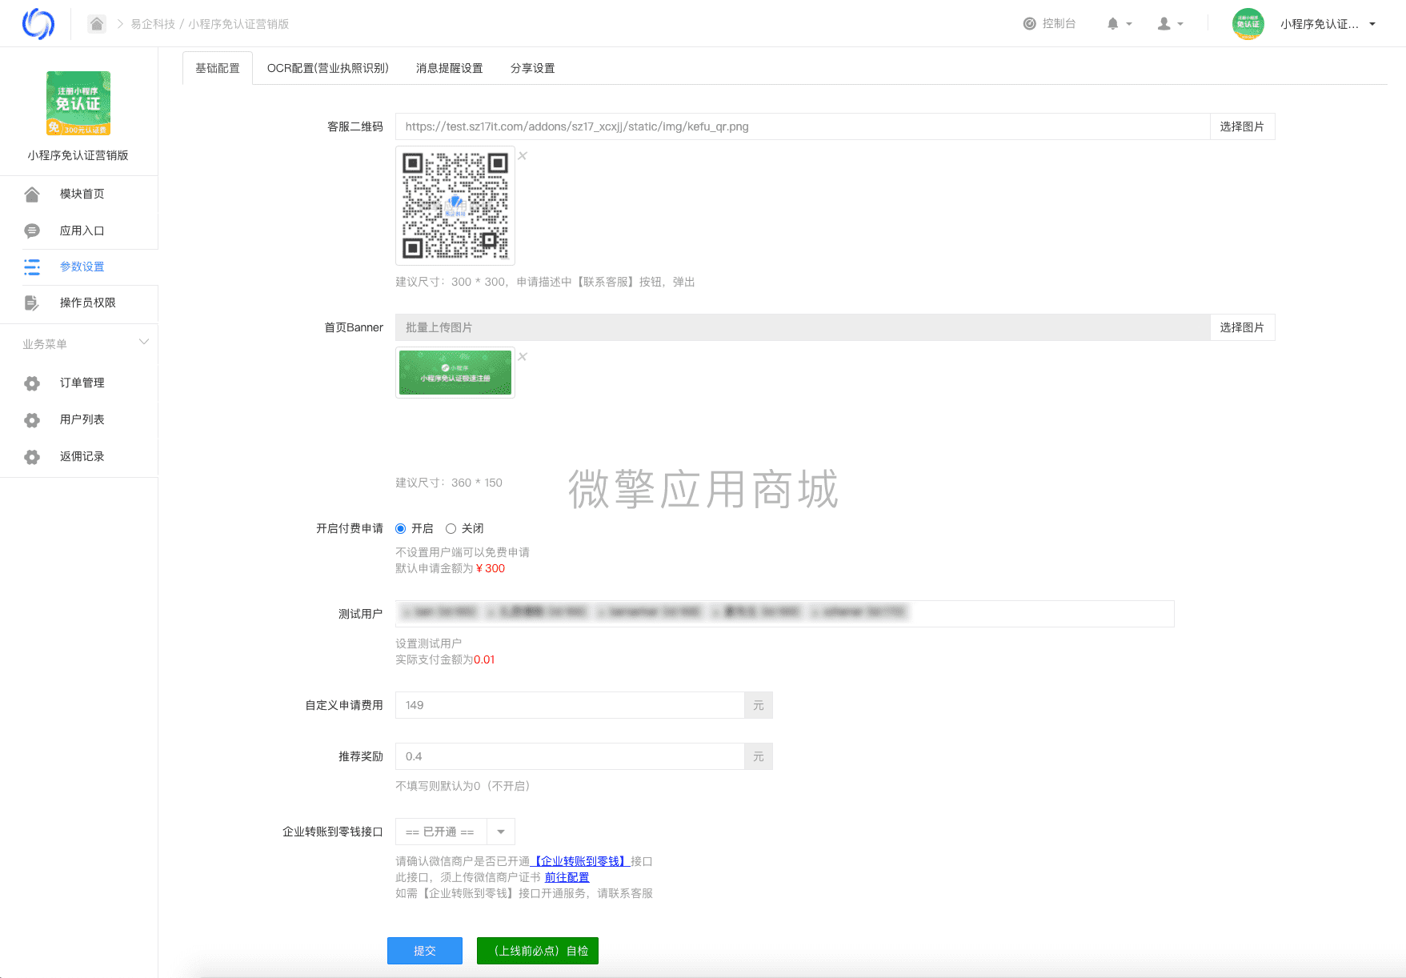Click the green account avatar
The width and height of the screenshot is (1406, 978).
(1248, 24)
